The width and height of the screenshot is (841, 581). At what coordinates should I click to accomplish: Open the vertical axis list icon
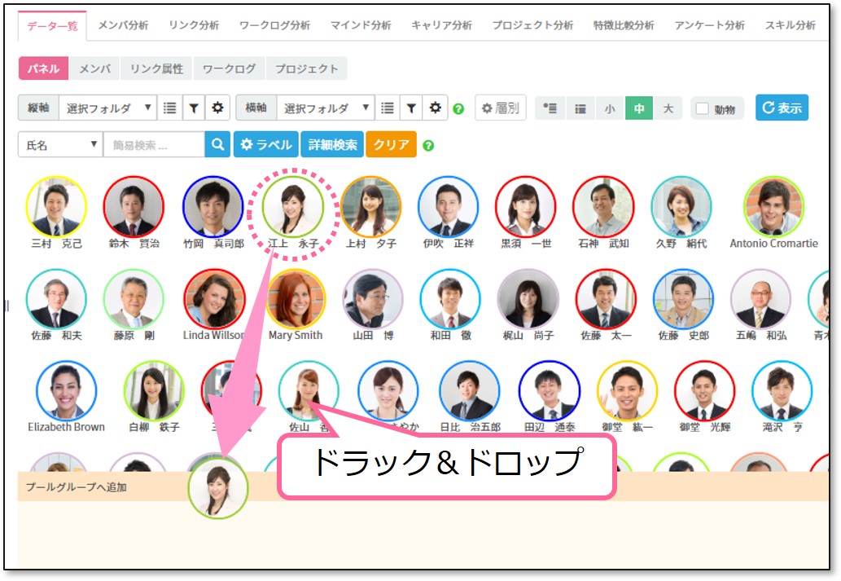[169, 108]
